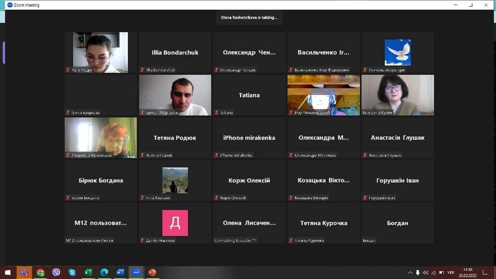Image resolution: width=496 pixels, height=279 pixels.
Task: Open Viber from the taskbar
Action: tap(56, 273)
